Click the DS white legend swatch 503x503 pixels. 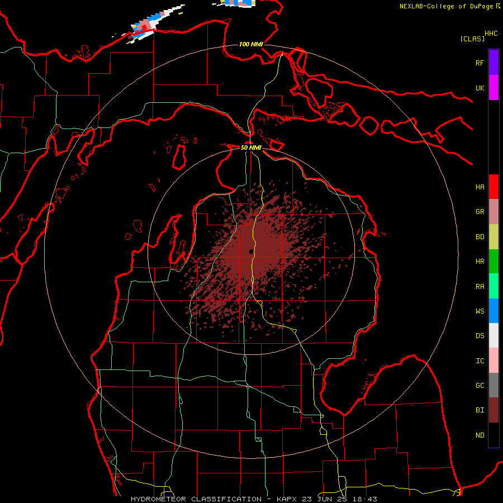pos(493,335)
